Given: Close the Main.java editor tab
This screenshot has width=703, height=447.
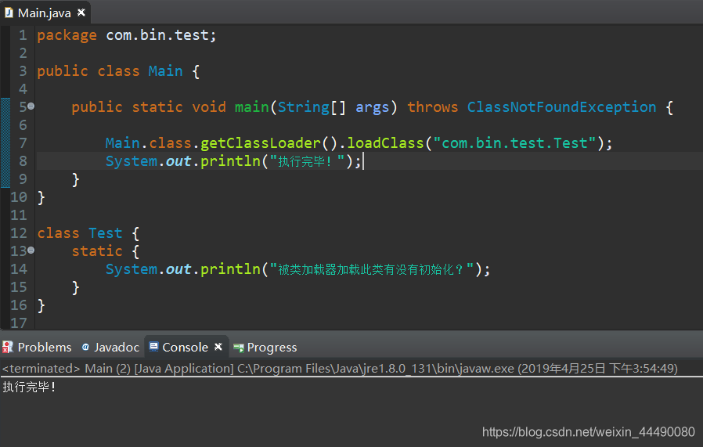Looking at the screenshot, I should click(x=81, y=13).
